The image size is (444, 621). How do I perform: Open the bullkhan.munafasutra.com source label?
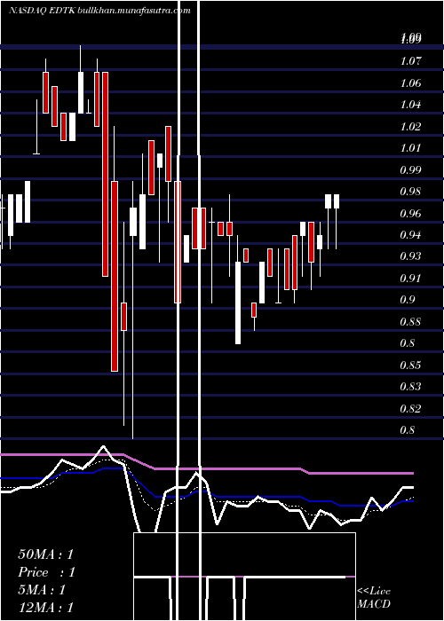133,11
